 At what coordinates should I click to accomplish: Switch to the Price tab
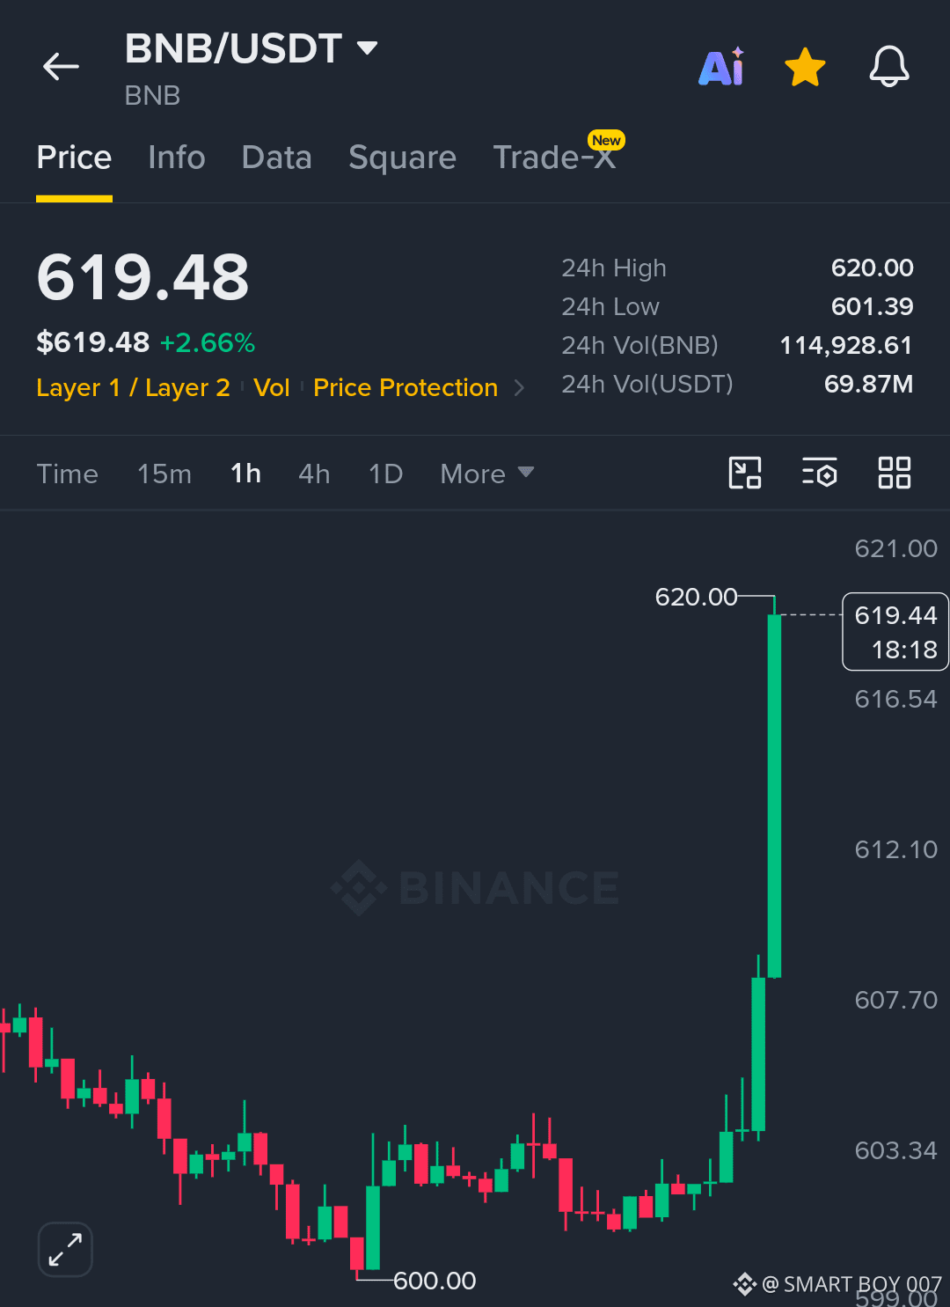[x=74, y=158]
